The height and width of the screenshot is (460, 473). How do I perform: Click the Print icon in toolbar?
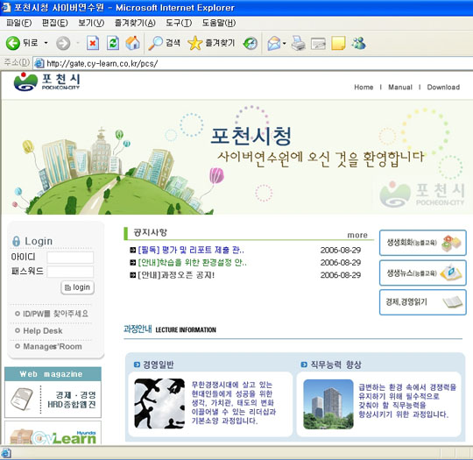(x=299, y=43)
